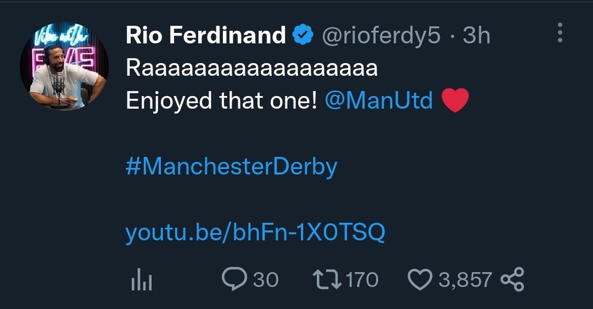Click the retweet count 170
This screenshot has height=309, width=593.
(361, 280)
